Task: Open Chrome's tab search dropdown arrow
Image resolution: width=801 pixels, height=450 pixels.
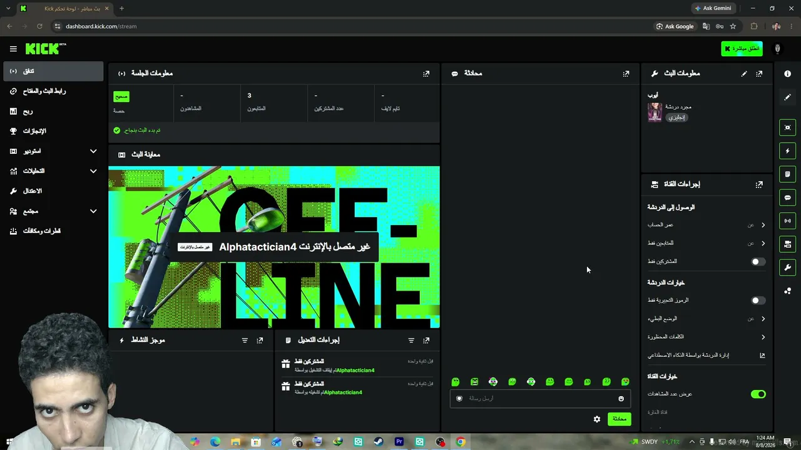Action: pyautogui.click(x=8, y=8)
